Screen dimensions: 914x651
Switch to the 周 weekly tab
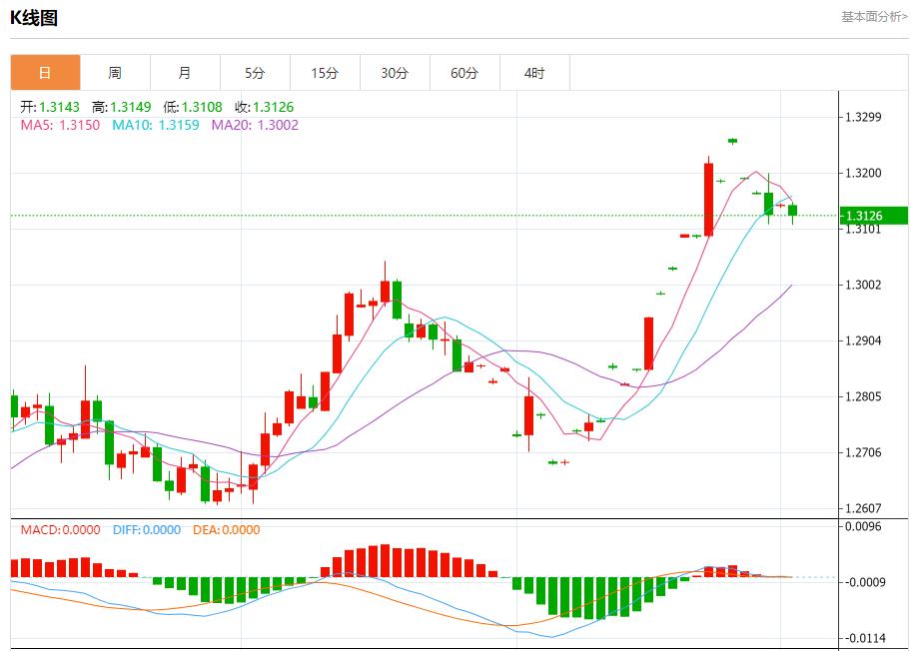(x=115, y=73)
